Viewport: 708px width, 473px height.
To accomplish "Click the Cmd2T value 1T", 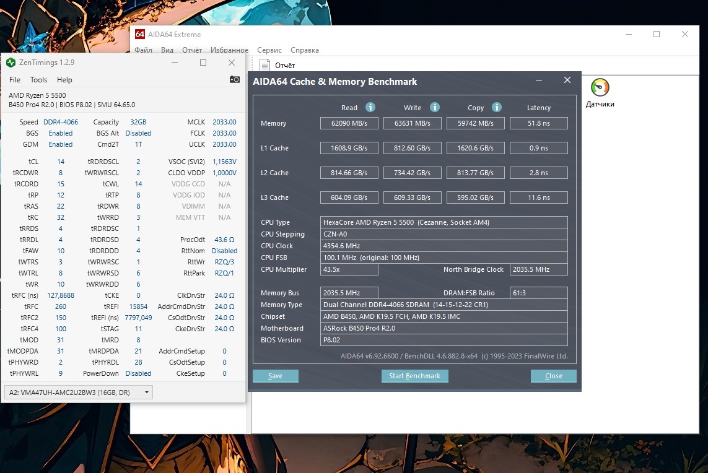I will point(138,144).
